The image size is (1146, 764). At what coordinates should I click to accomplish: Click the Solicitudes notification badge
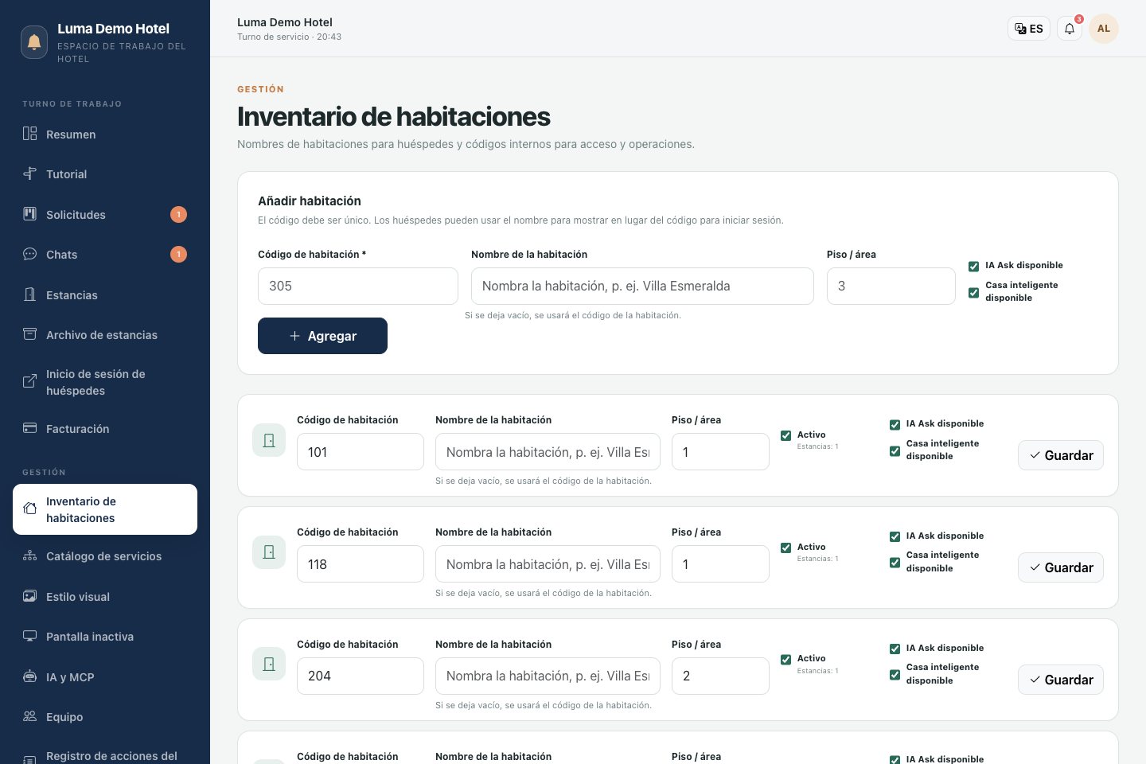pos(178,214)
